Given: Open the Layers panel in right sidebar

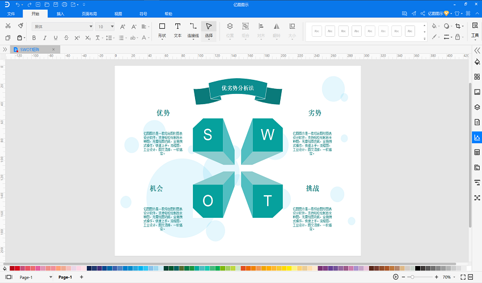Looking at the screenshot, I should [477, 107].
